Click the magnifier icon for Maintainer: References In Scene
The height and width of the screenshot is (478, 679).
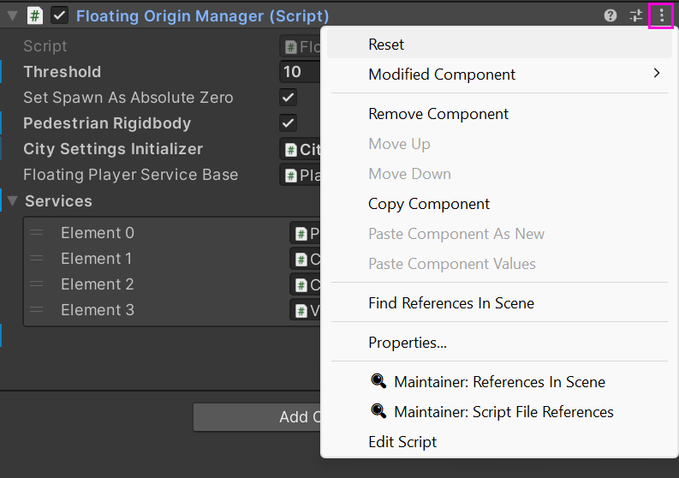point(378,381)
